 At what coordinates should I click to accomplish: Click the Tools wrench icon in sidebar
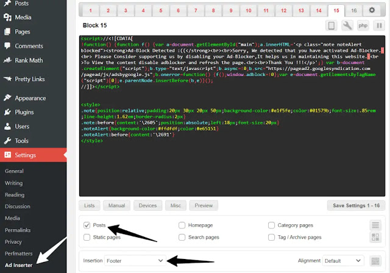(x=7, y=141)
